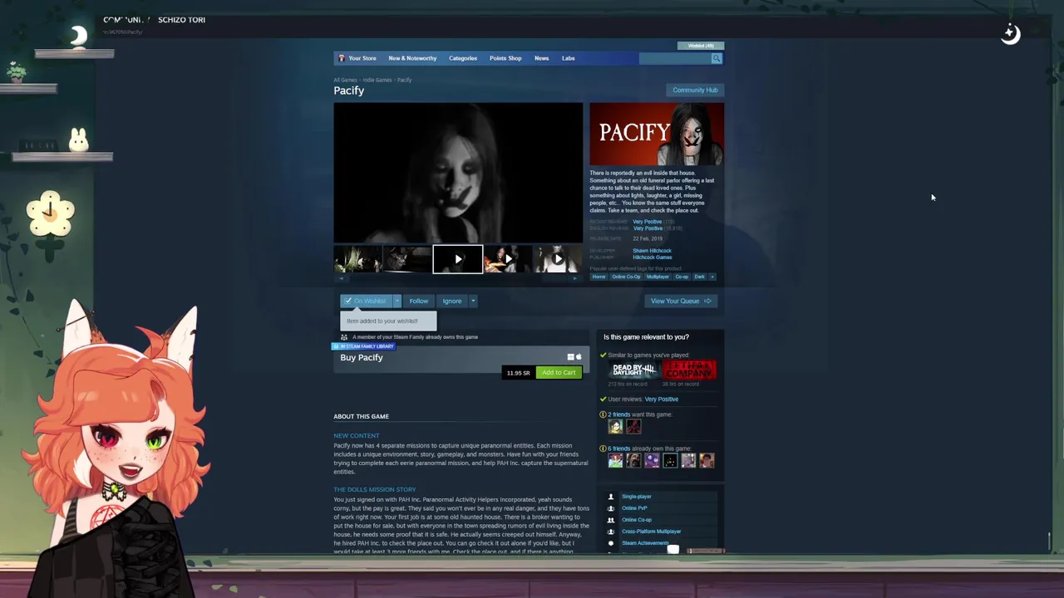Open the Lethal Company game capsule
This screenshot has width=1064, height=598.
point(689,370)
